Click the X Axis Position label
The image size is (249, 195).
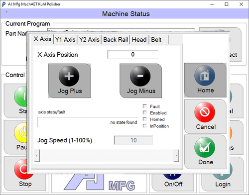pos(58,55)
